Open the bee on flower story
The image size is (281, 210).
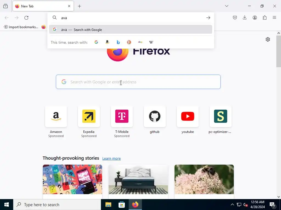[x=204, y=182]
